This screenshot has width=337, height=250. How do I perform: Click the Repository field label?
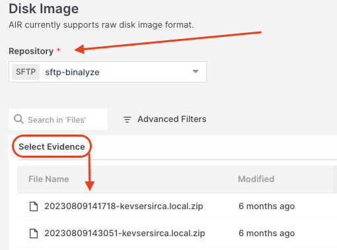coord(31,51)
